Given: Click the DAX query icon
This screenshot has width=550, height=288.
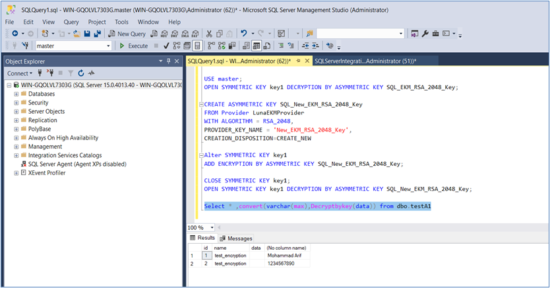Looking at the screenshot, I should pos(195,34).
